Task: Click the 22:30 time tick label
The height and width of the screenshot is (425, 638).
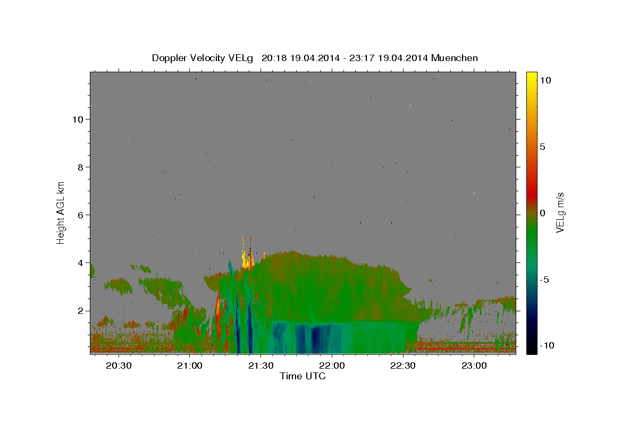Action: (x=403, y=365)
